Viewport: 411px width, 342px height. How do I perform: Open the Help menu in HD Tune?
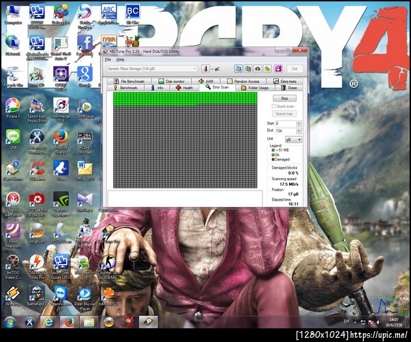tap(121, 60)
